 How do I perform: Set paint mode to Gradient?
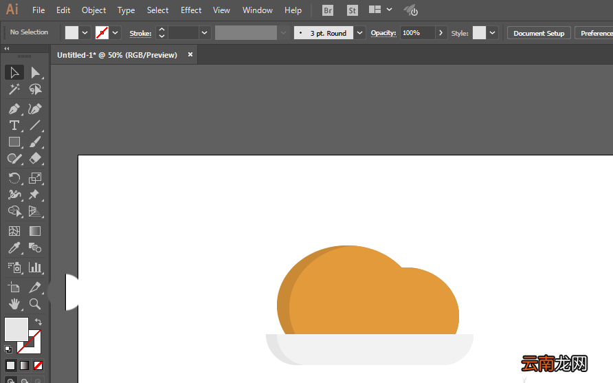24,365
